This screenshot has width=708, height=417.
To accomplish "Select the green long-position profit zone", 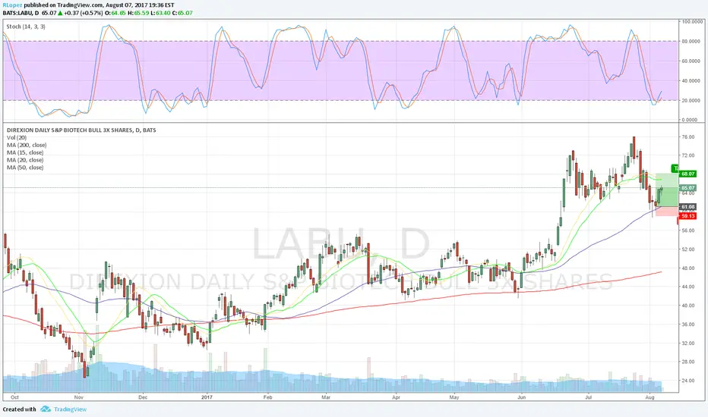I will click(667, 190).
